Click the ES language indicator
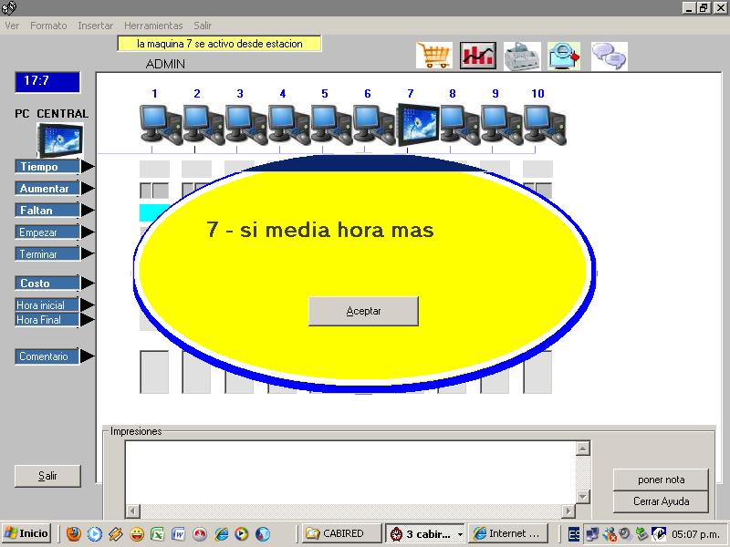Screen dimensions: 730x547 coord(574,534)
